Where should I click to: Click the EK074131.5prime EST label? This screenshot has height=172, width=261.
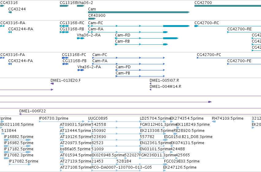coord(188,143)
